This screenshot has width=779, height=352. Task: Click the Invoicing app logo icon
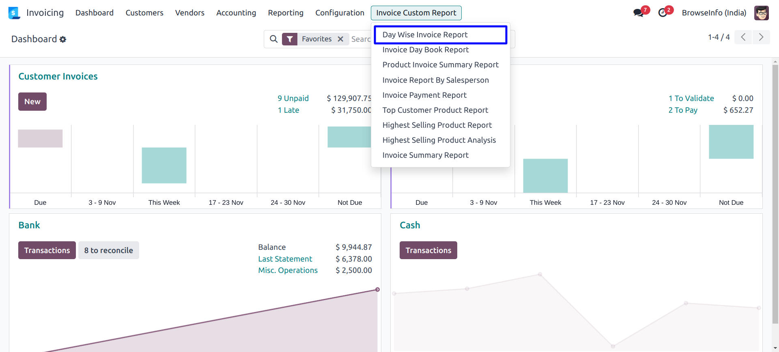(x=14, y=13)
